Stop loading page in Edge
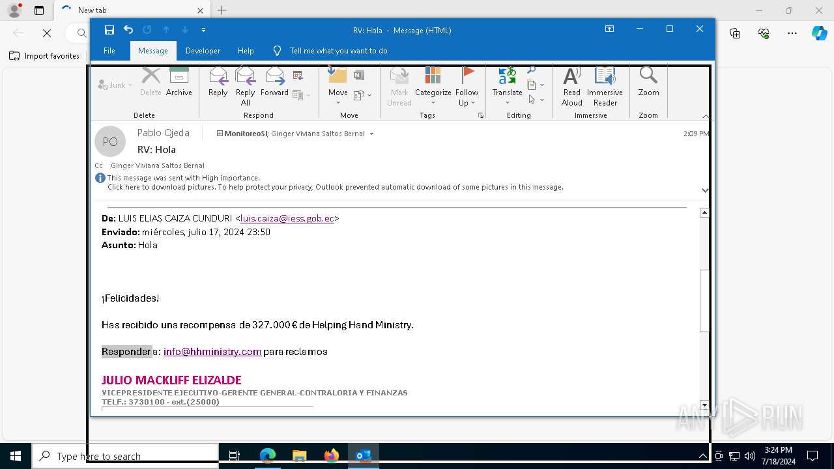Viewport: 834px width, 469px height. pos(47,33)
